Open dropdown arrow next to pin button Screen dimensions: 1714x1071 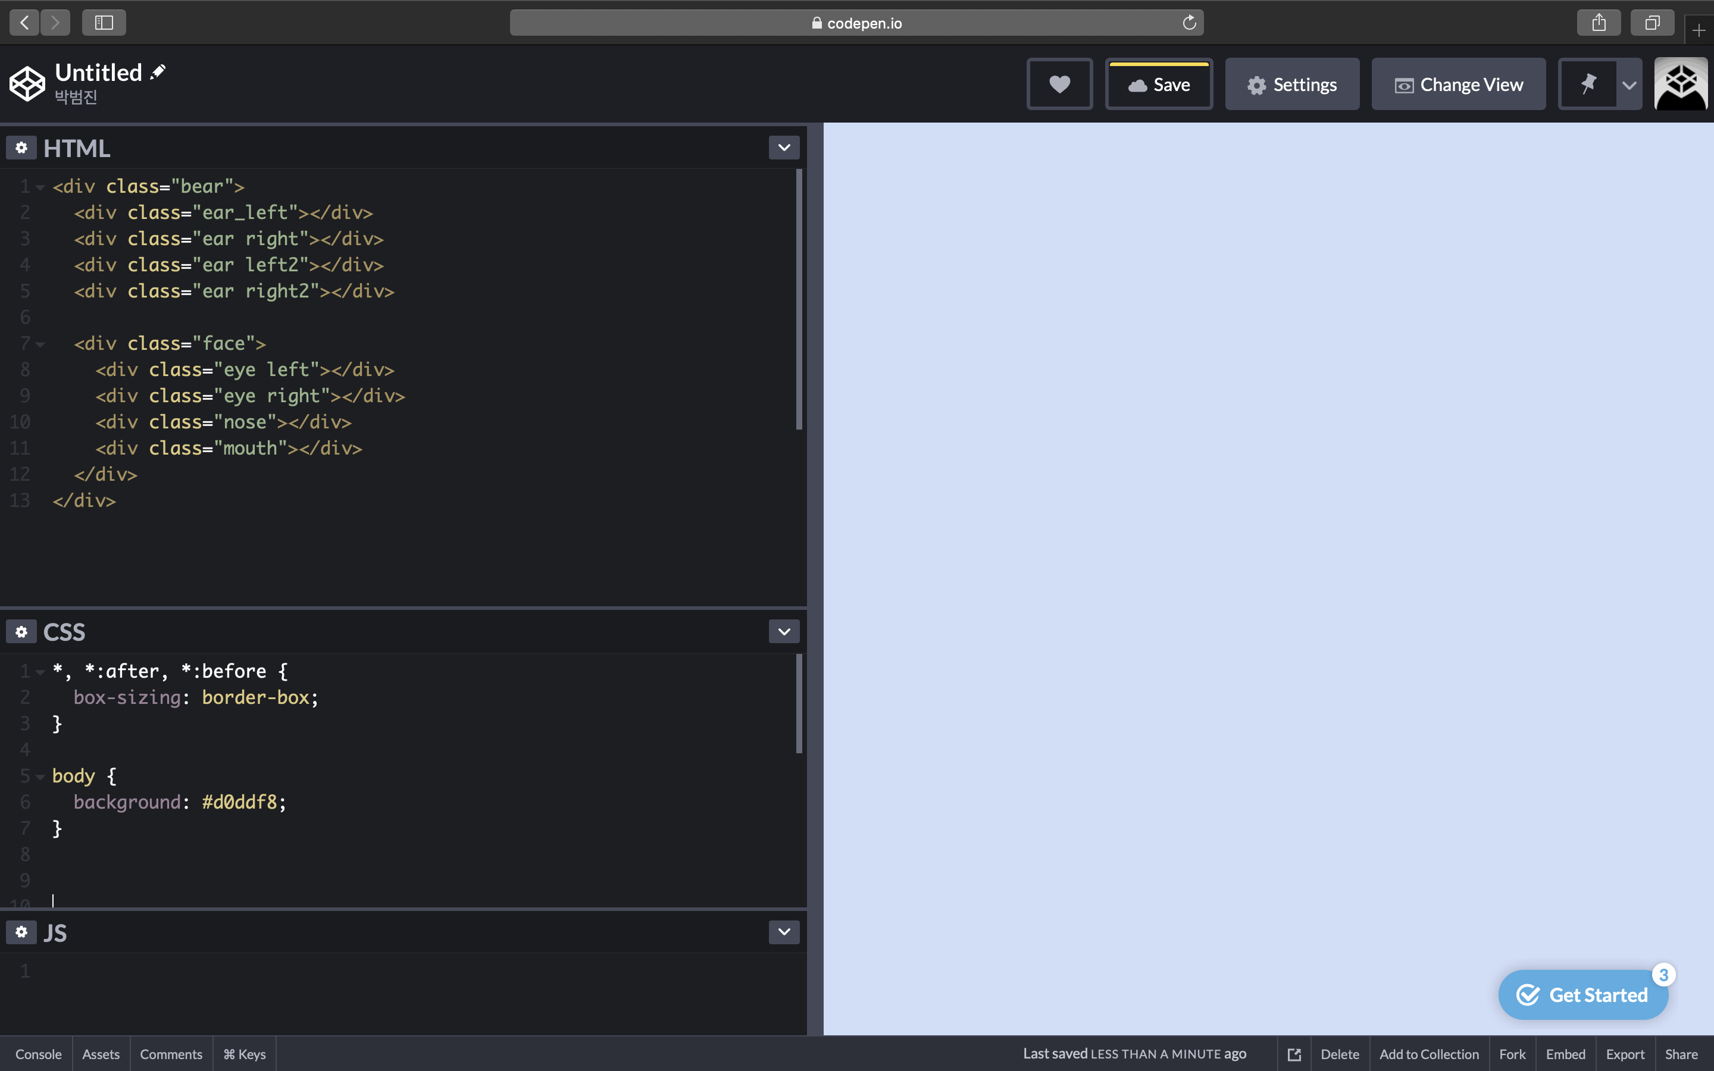1629,85
